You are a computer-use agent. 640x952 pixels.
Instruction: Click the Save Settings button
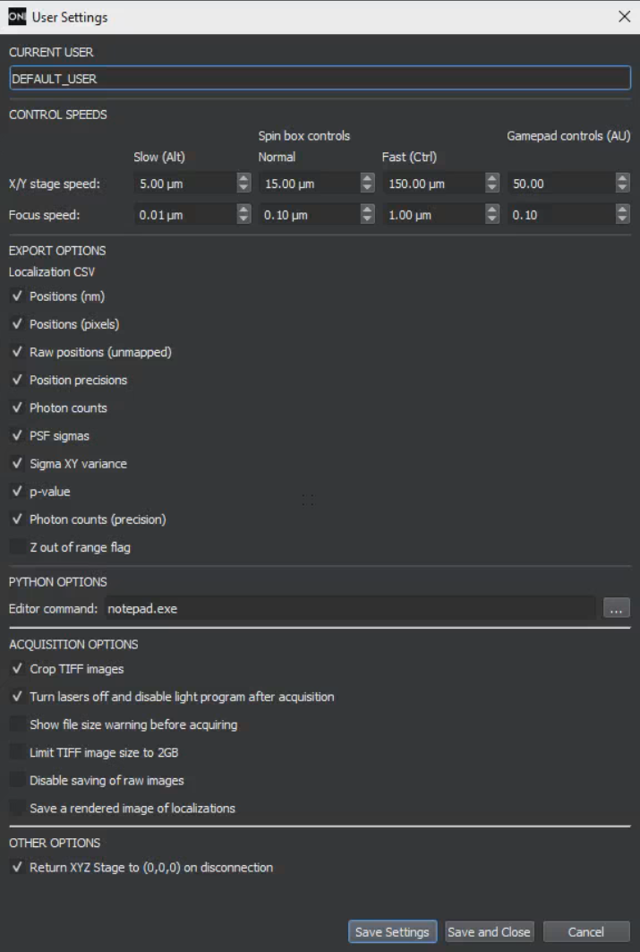point(392,931)
